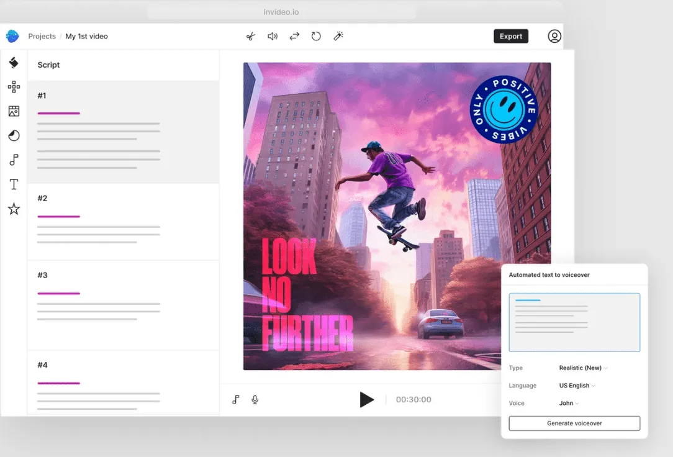Viewport: 673px width, 457px height.
Task: Click Automated text to voiceover heading
Action: (549, 274)
